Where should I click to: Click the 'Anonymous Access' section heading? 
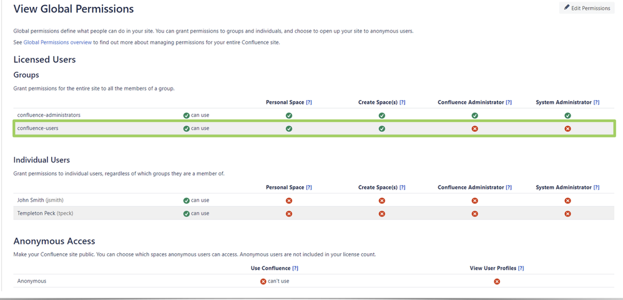coord(54,241)
